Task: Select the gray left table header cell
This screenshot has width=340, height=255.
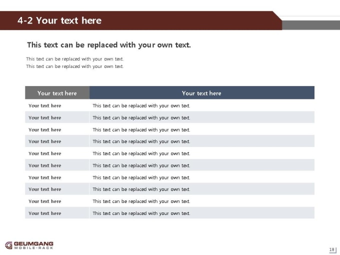Action: coord(57,93)
